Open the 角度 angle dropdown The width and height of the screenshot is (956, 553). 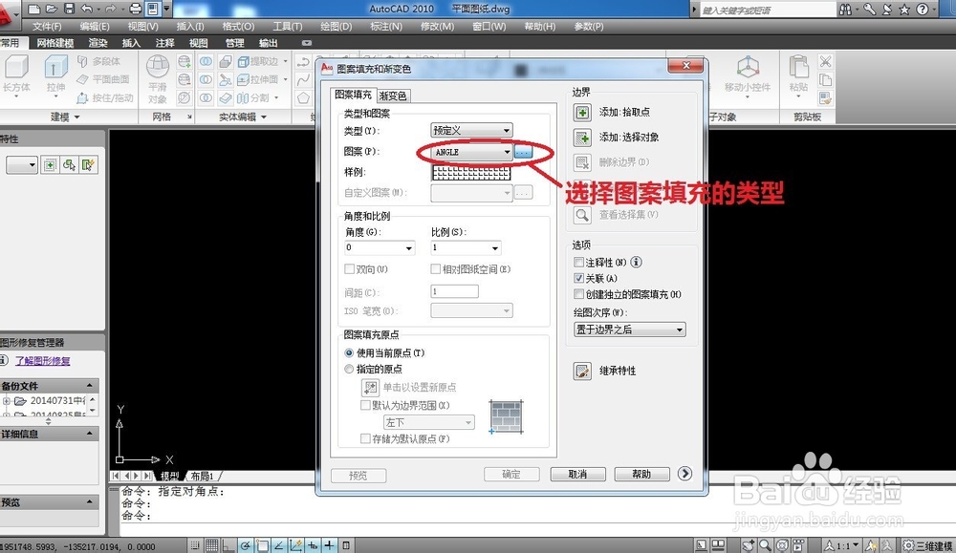[380, 248]
